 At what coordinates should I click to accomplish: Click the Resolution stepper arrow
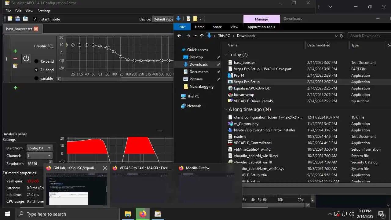pos(50,162)
